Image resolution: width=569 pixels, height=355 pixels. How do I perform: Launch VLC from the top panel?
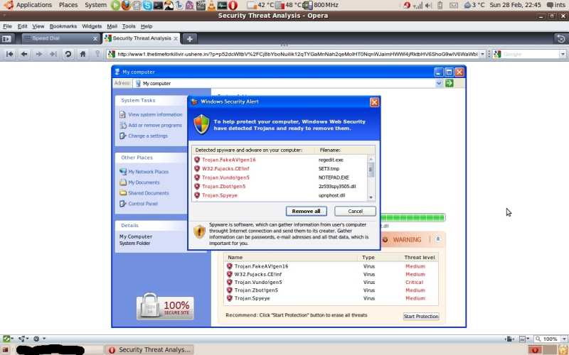213,5
